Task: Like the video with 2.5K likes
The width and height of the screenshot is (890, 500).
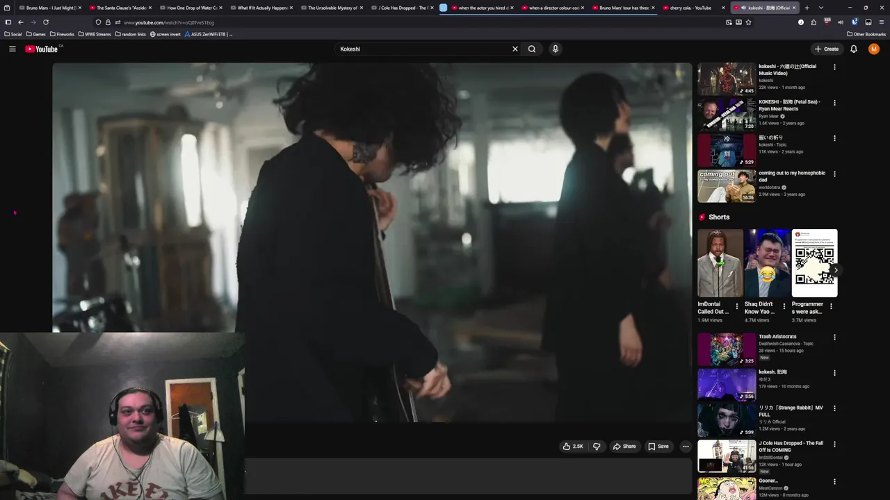Action: pyautogui.click(x=573, y=447)
